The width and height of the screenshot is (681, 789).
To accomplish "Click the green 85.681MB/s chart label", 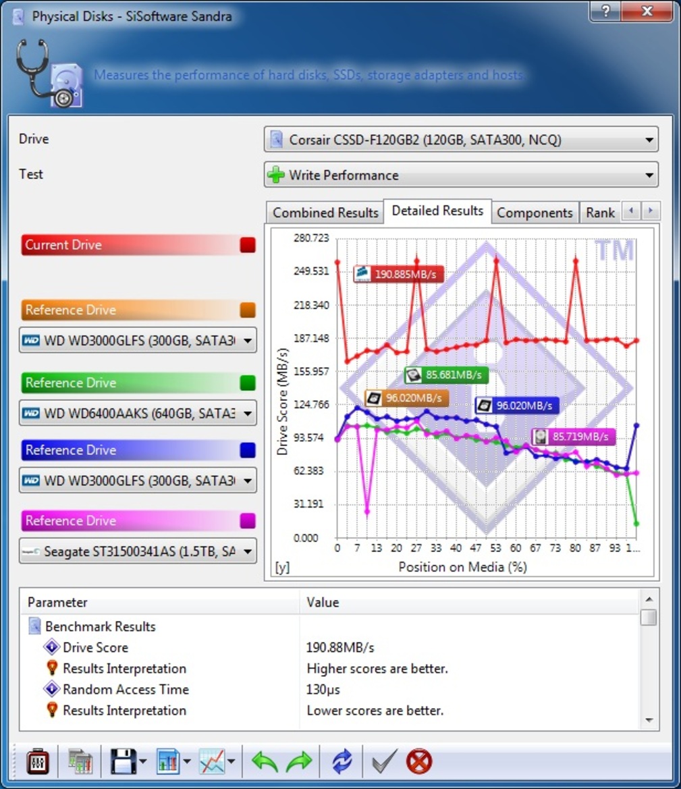I will tap(446, 375).
